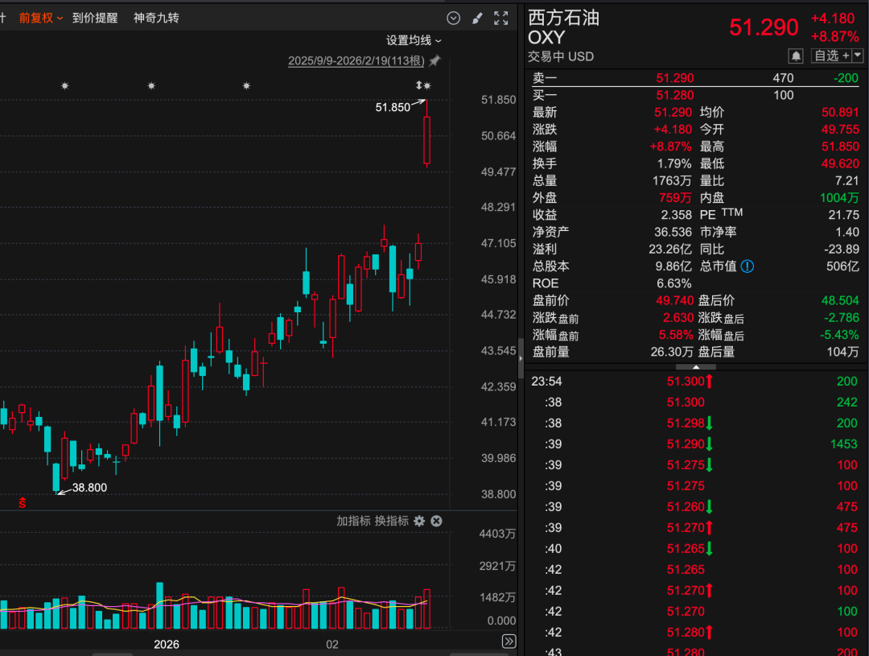
Task: Click the 均价 value 50.891
Action: pos(840,113)
